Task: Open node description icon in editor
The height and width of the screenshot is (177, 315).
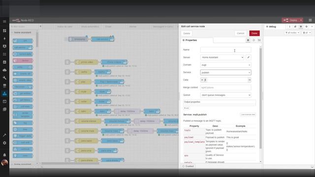Action: pos(254,40)
